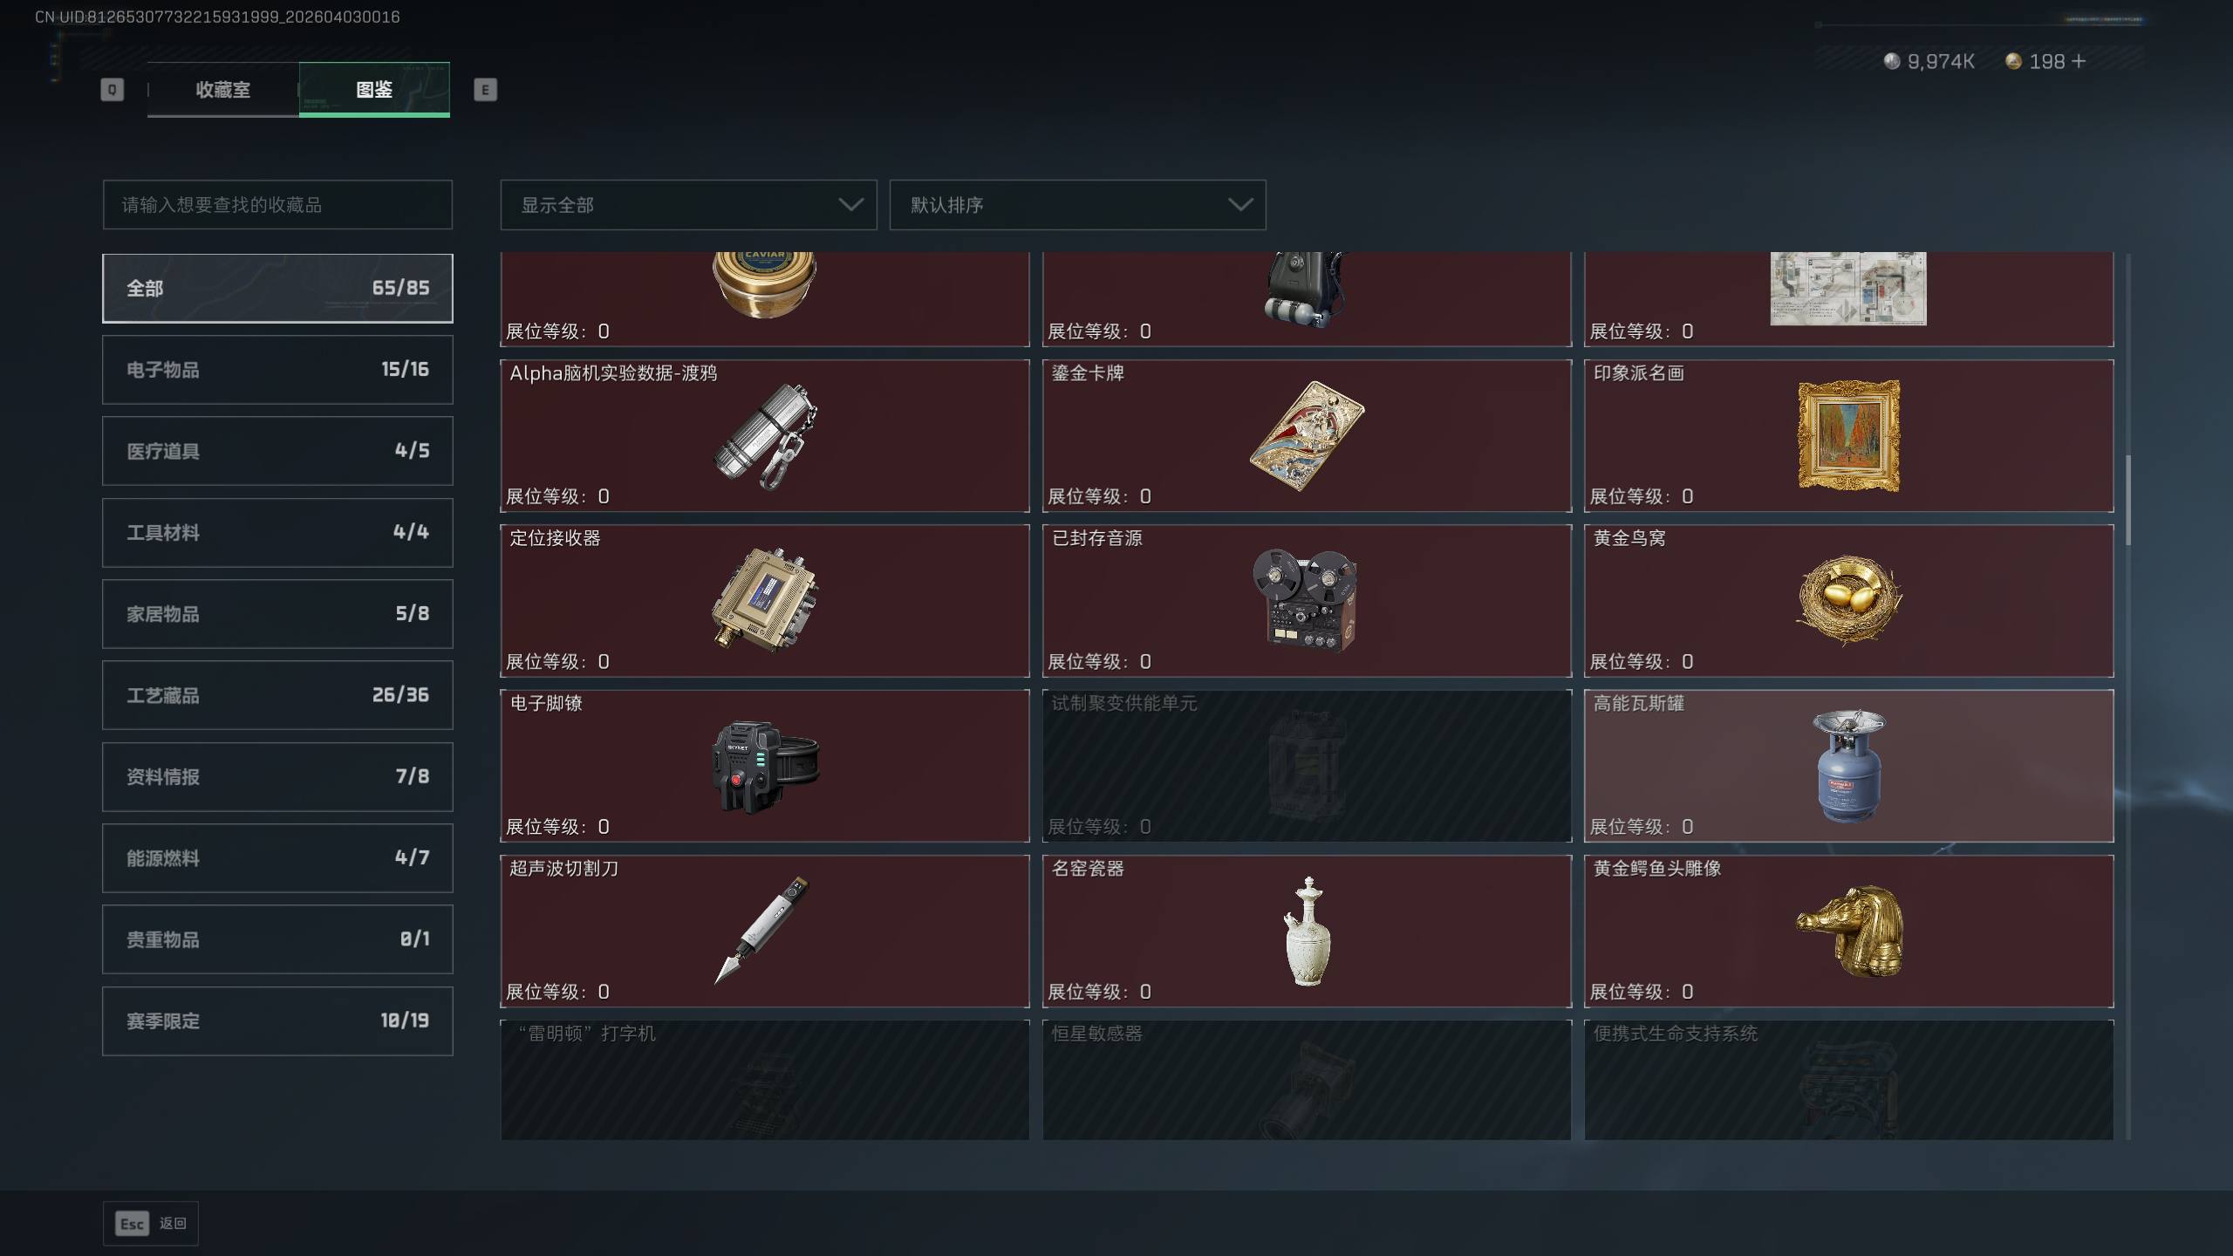Image resolution: width=2233 pixels, height=1256 pixels.
Task: Select the 图鉴 tab
Action: tap(374, 89)
